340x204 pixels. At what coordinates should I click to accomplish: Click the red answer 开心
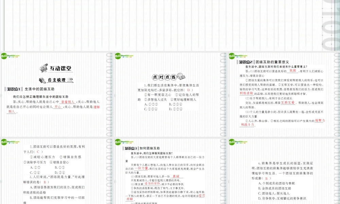pyautogui.click(x=58, y=107)
